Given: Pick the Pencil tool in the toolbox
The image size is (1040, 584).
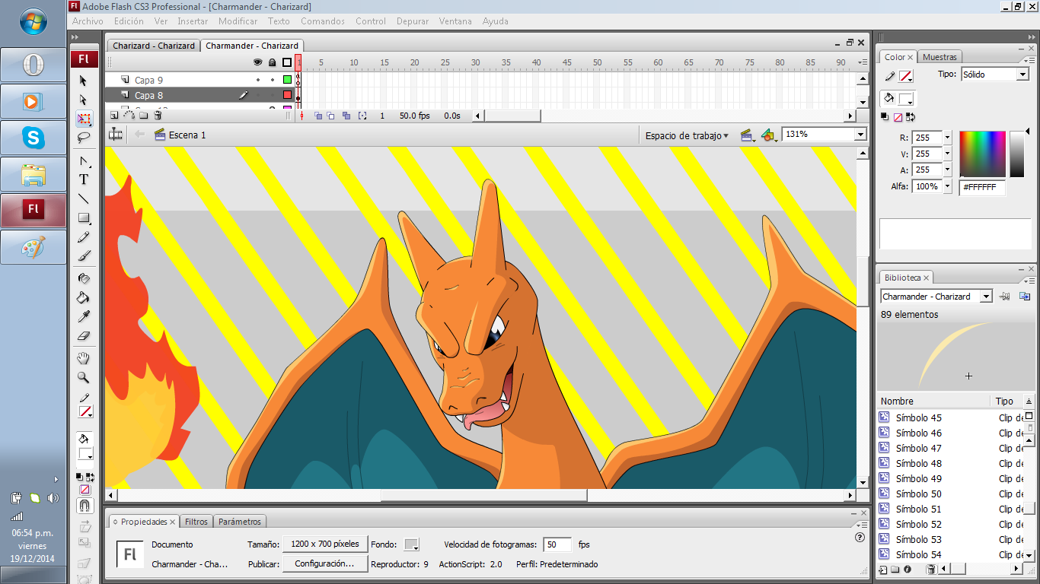Looking at the screenshot, I should tap(84, 237).
